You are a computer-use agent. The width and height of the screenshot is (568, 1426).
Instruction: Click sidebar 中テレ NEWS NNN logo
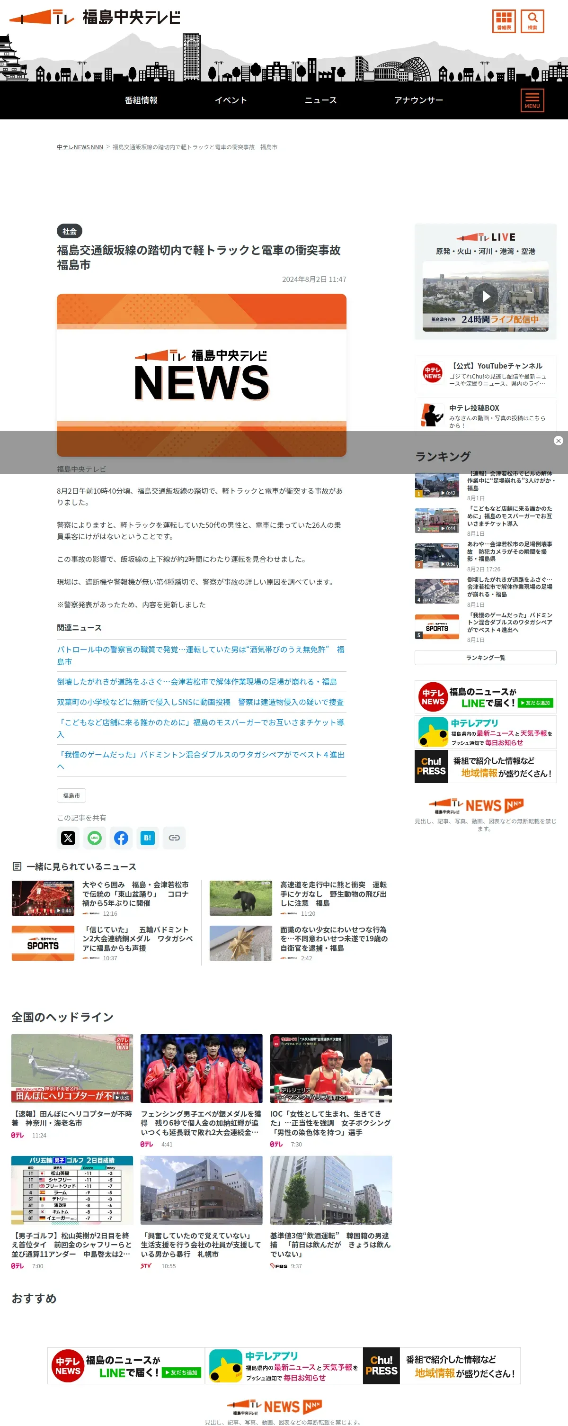coord(476,805)
